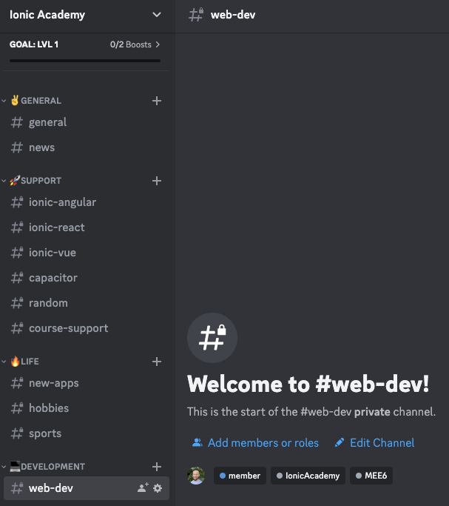The image size is (449, 506).
Task: Open the course-support channel
Action: click(87, 328)
